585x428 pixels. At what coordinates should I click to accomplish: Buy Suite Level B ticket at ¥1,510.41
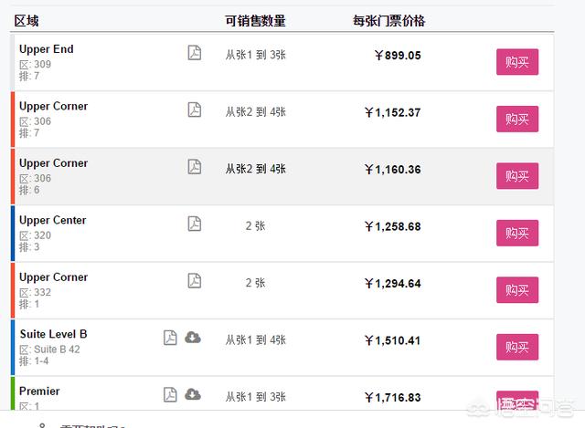click(517, 347)
